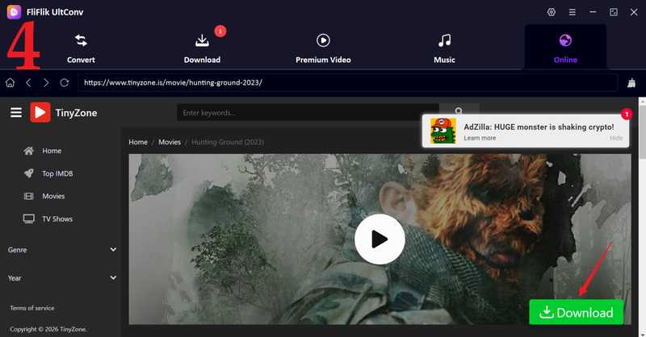
Task: Click the red badge on AdZilla notification
Action: click(627, 114)
